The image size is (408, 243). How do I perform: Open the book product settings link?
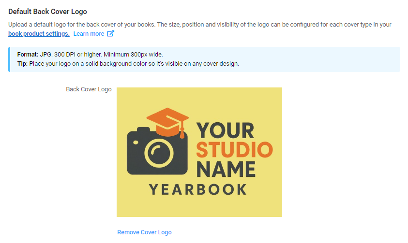pyautogui.click(x=39, y=34)
